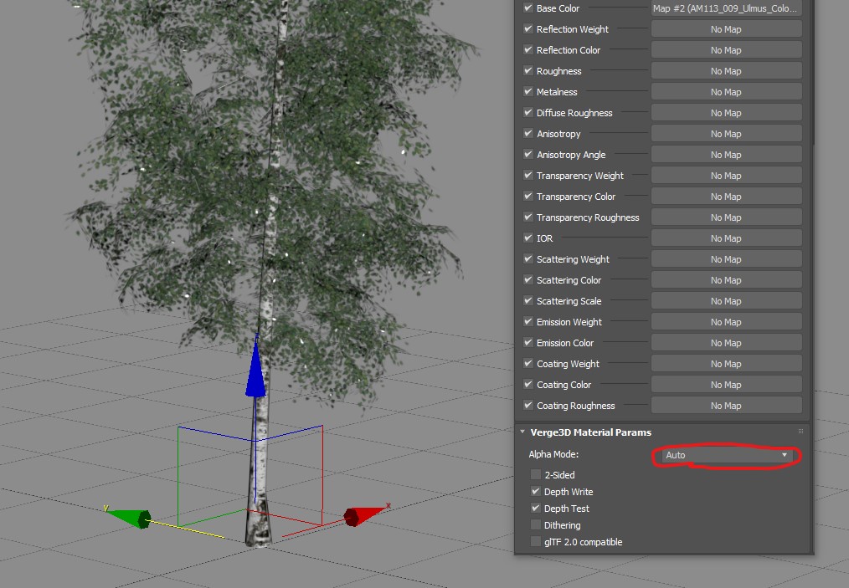Click the Anisotropy No Map button
The image size is (849, 588).
click(x=726, y=134)
